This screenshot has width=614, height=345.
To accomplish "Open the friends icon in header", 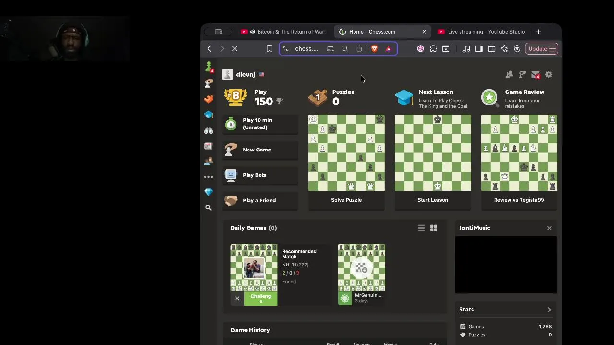I will (509, 74).
